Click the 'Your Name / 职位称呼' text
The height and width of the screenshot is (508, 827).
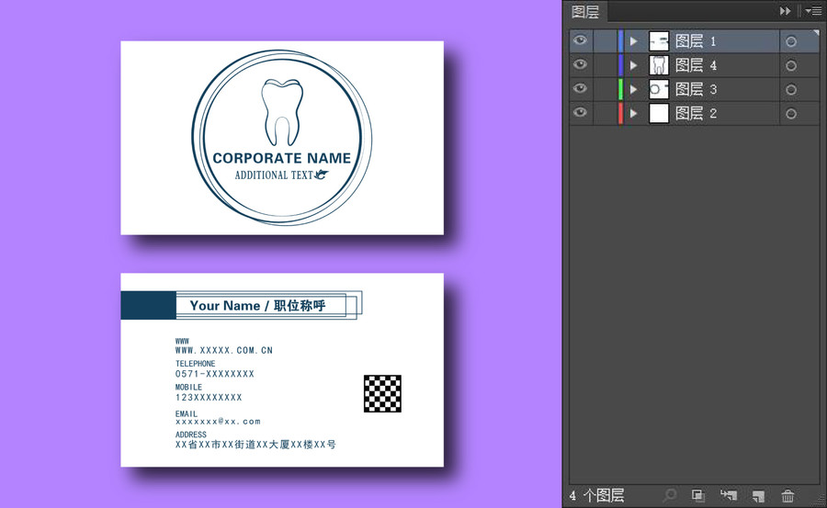tap(257, 305)
